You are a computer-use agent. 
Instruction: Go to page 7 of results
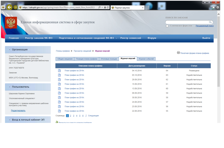86,116
